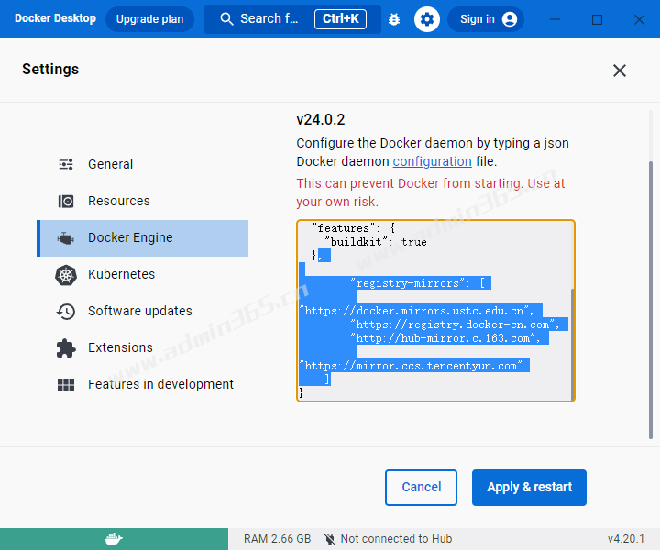Image resolution: width=660 pixels, height=550 pixels.
Task: Click the search magnifier icon
Action: (226, 19)
